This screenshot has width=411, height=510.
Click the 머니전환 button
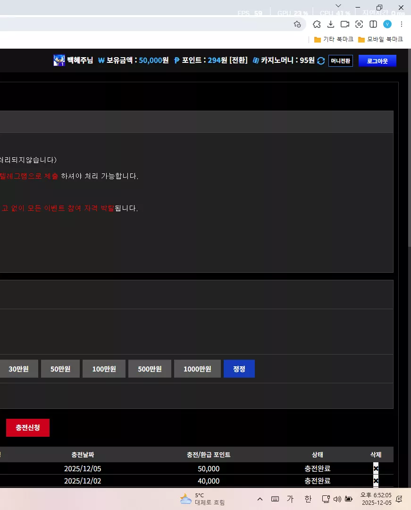pos(341,61)
